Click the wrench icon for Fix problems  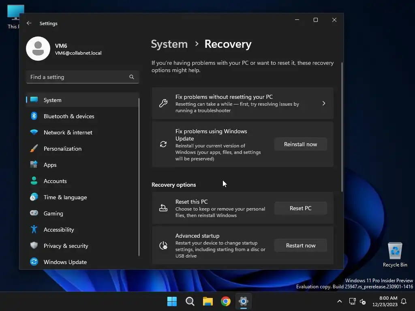pyautogui.click(x=163, y=103)
